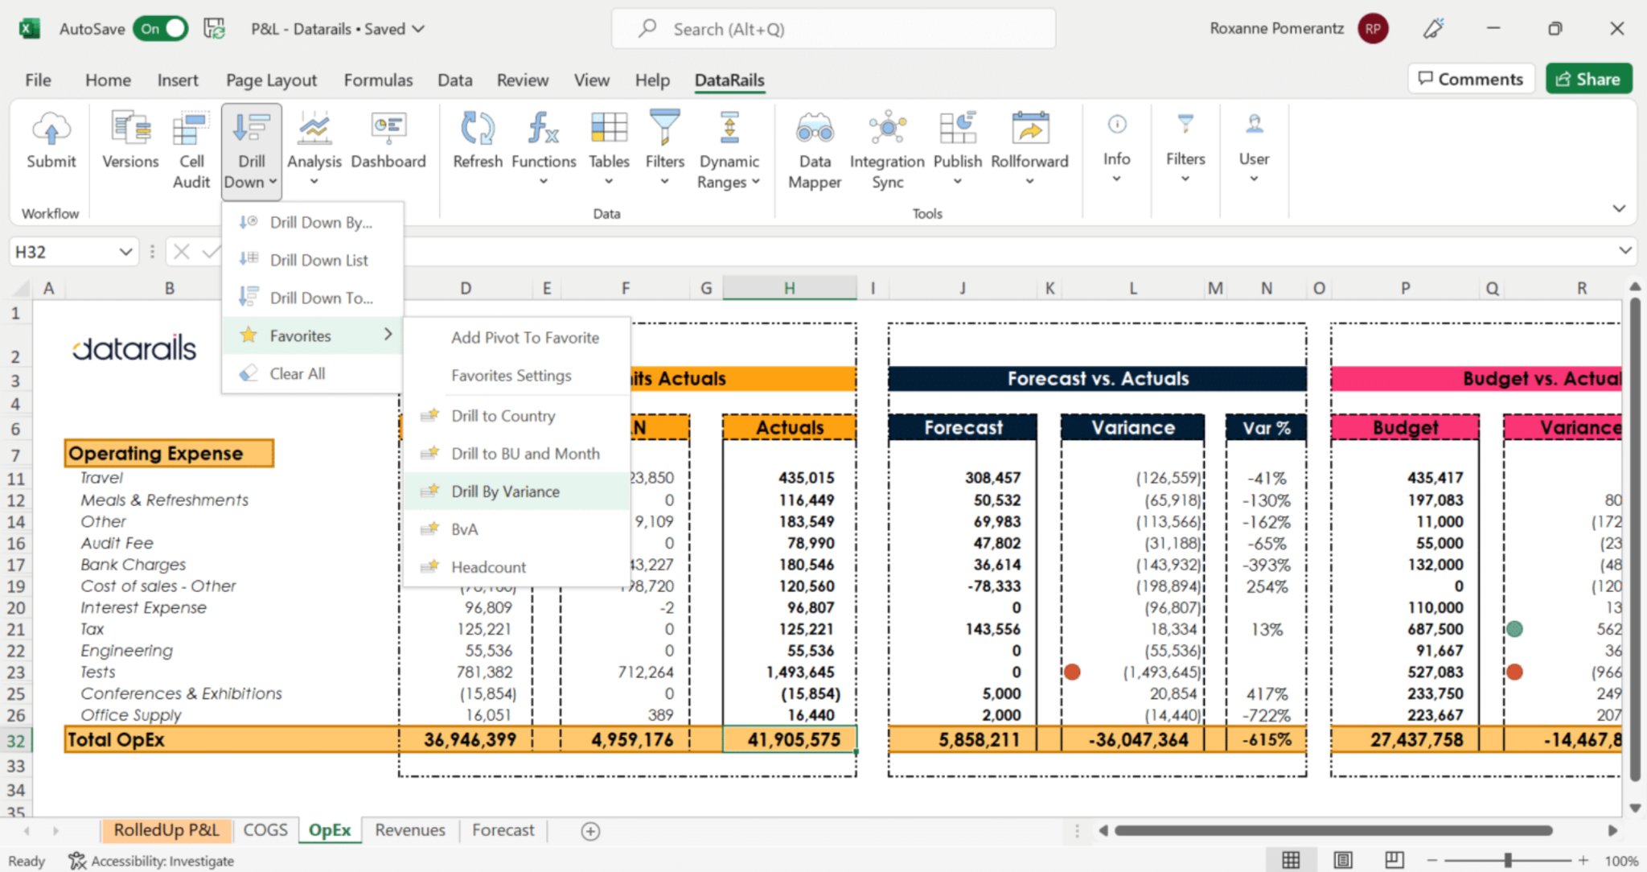The width and height of the screenshot is (1647, 872).
Task: Click the Rollforward icon
Action: point(1030,129)
